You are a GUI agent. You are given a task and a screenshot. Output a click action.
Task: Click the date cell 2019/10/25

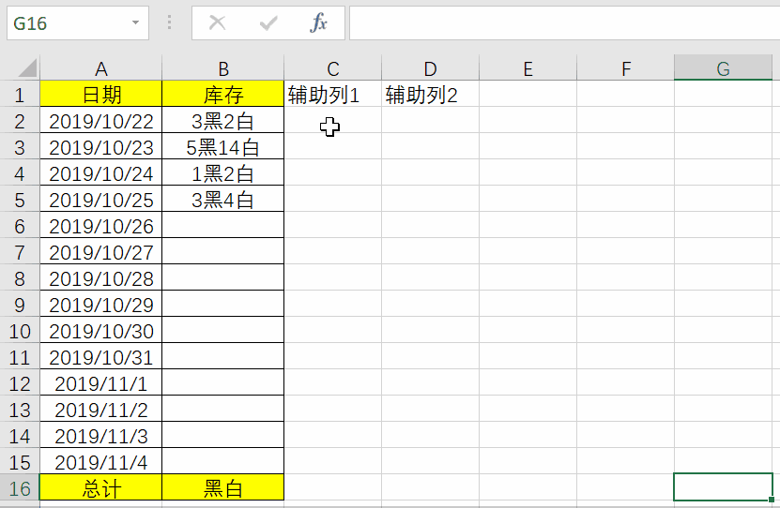[101, 200]
